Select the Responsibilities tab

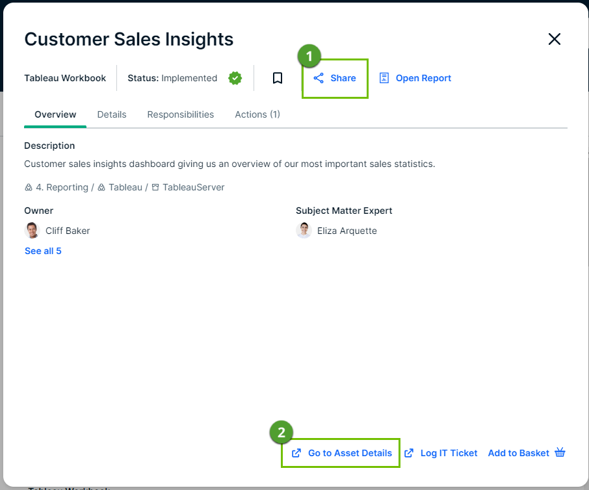click(180, 114)
